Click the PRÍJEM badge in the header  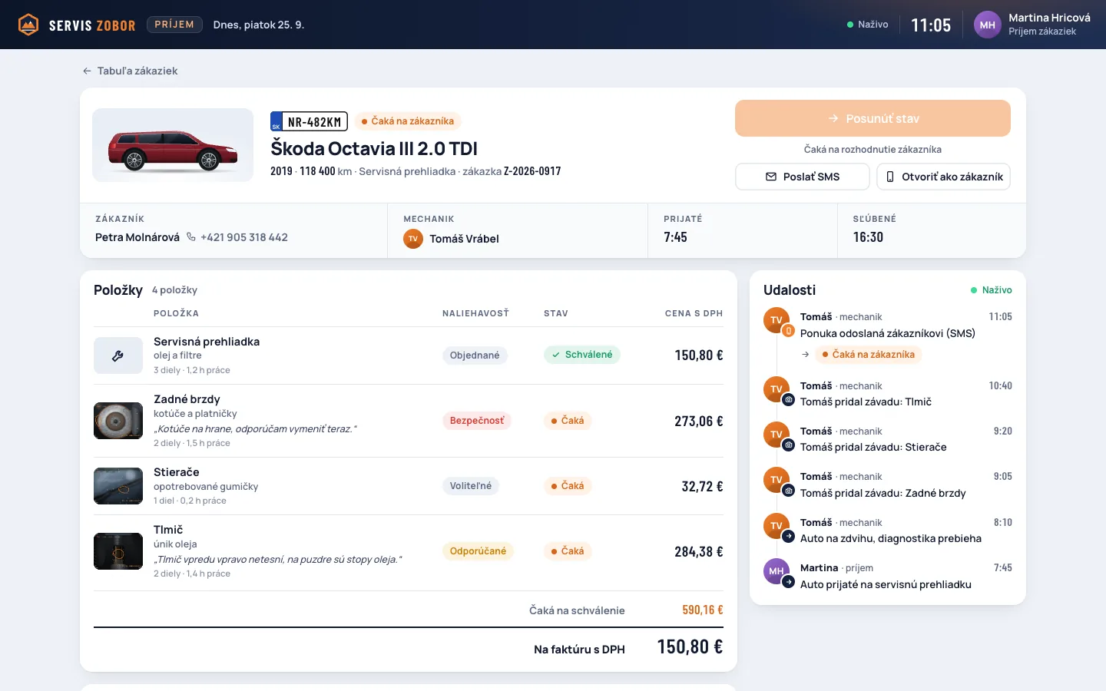click(174, 25)
